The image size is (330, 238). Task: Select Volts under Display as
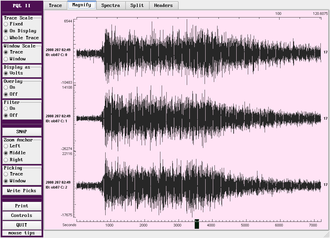pos(6,73)
